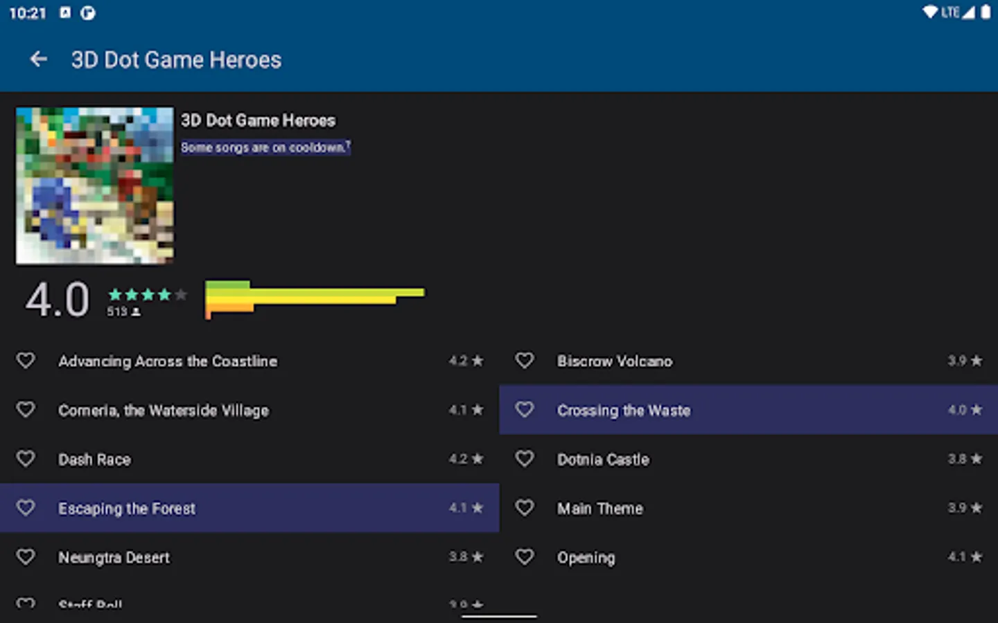Image resolution: width=998 pixels, height=623 pixels.
Task: Select Biscrow Volcano track
Action: (x=748, y=361)
